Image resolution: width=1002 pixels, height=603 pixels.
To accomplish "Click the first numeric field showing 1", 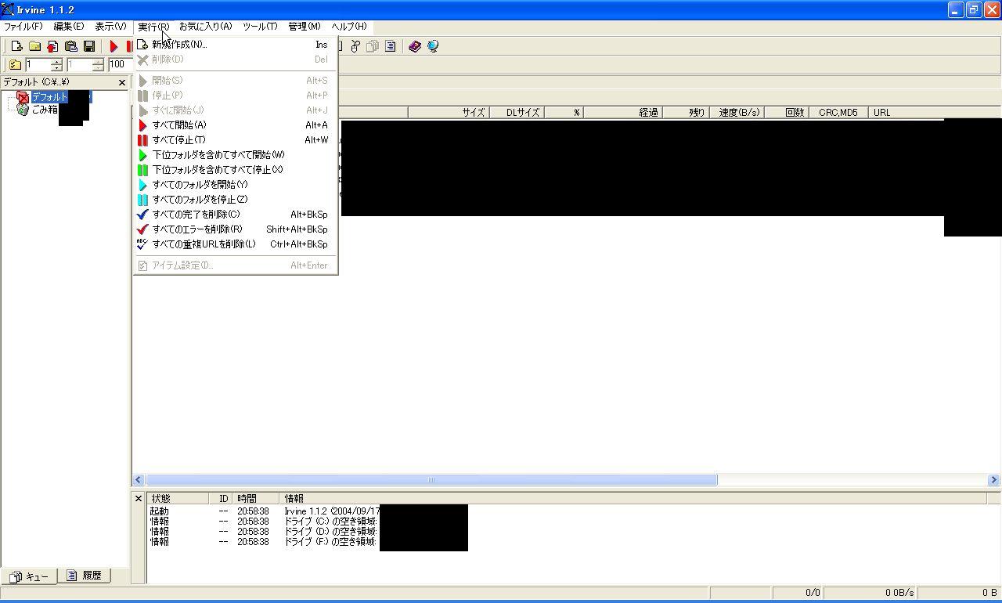I will tap(38, 64).
